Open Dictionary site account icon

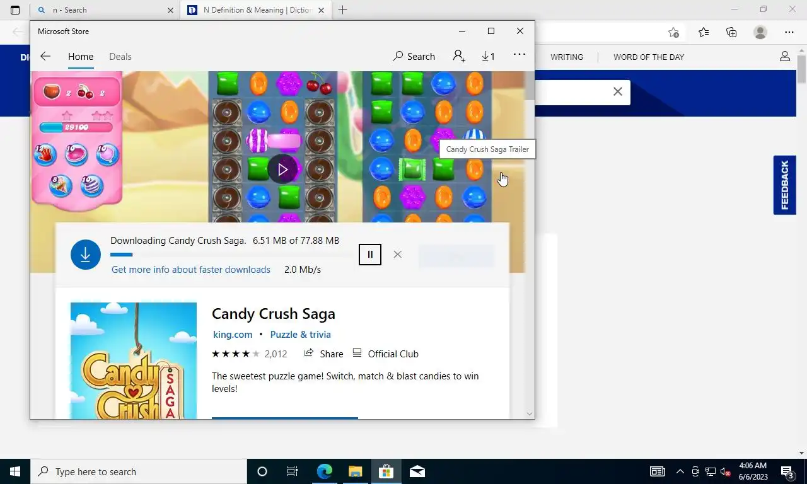785,56
